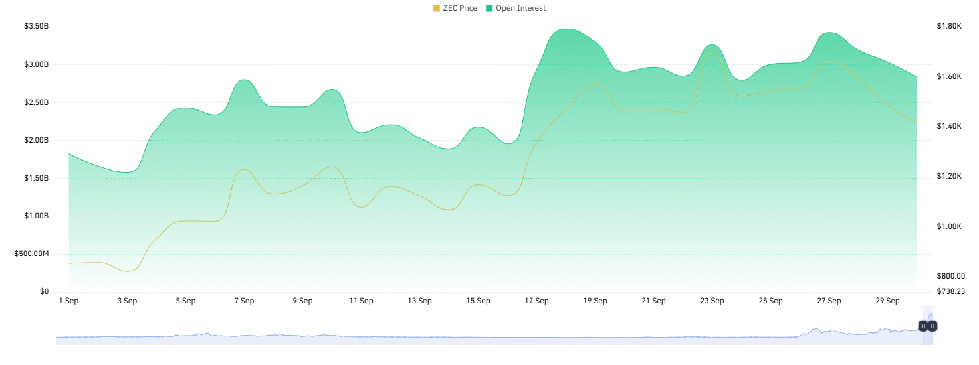Click the $500.00M axis value
Screen dimensions: 979x365
click(x=31, y=254)
